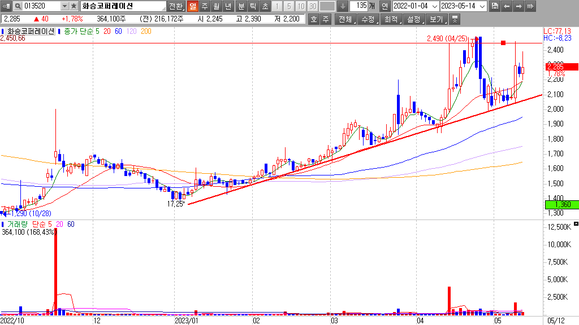The image size is (579, 325).
Task: Choose the 10 interval button
Action: coord(301,6)
